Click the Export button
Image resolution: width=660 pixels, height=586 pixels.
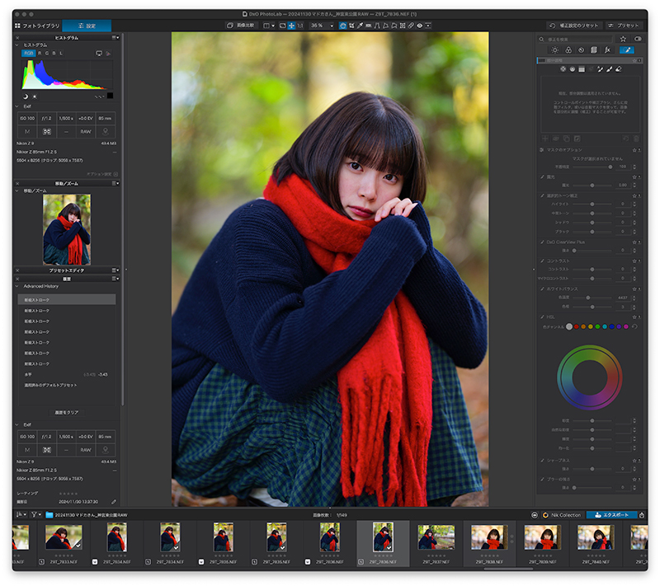pos(611,515)
